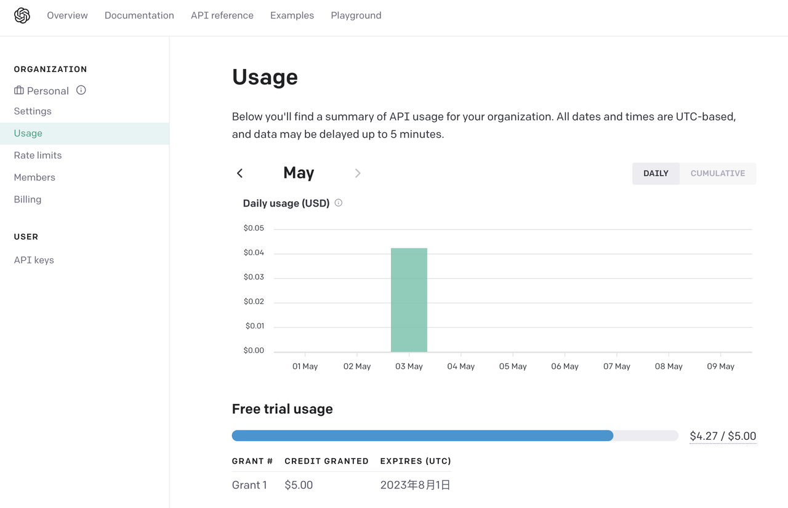Image resolution: width=788 pixels, height=508 pixels.
Task: Click the briefcase icon next to Personal
Action: (19, 90)
